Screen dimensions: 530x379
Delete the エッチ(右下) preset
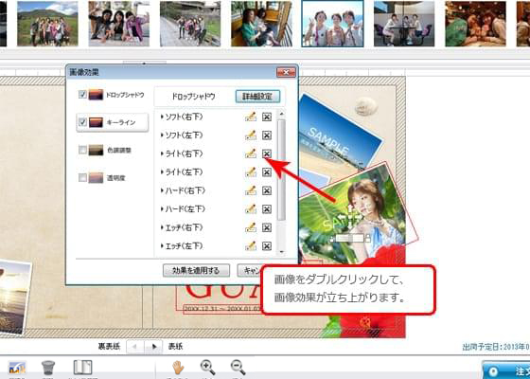(267, 227)
